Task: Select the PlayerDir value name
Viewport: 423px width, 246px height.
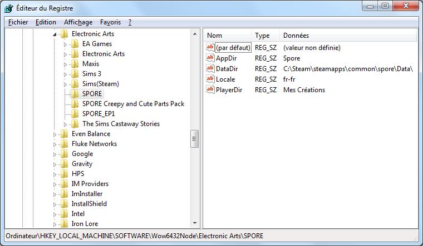Action: point(229,90)
